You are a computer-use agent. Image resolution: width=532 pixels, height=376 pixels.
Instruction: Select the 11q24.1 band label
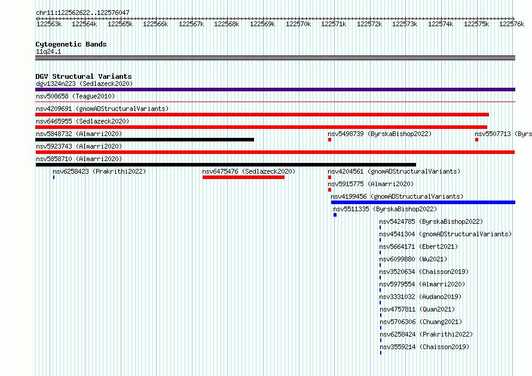(x=48, y=51)
